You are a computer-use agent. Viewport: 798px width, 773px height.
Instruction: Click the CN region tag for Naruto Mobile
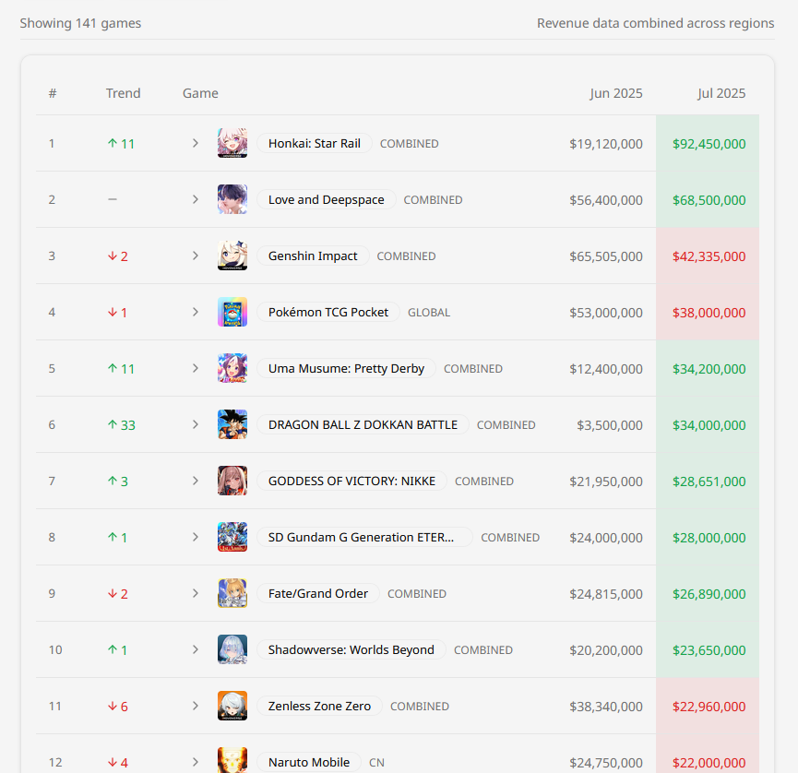coord(376,762)
